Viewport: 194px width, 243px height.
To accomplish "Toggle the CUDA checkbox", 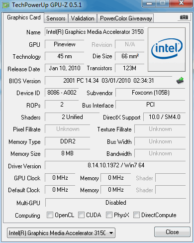I will (81, 215).
